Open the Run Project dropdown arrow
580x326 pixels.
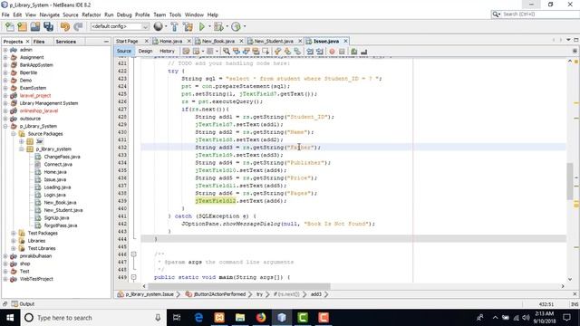click(209, 26)
